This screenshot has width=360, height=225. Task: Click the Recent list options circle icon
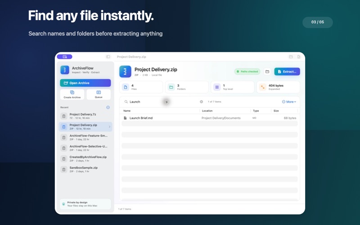[108, 107]
